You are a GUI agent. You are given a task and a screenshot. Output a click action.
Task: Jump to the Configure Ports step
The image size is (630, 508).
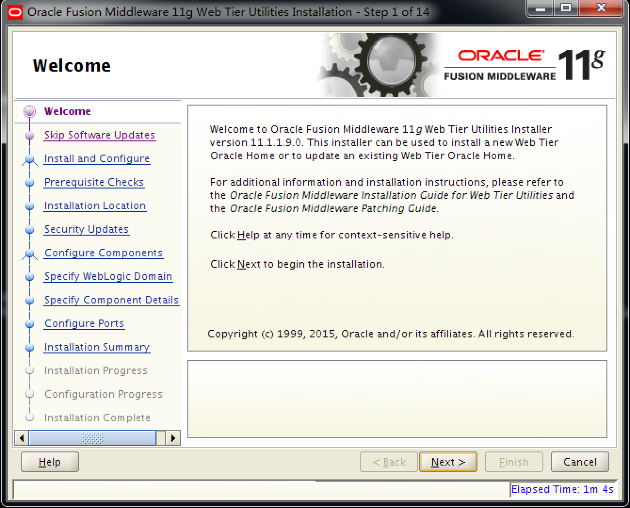[84, 324]
